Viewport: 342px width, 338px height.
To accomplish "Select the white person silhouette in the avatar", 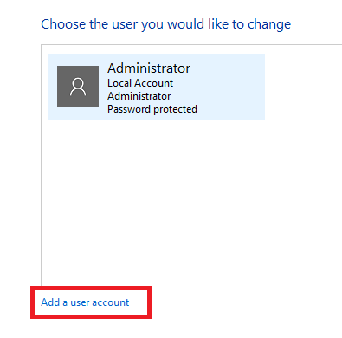I will [x=78, y=87].
